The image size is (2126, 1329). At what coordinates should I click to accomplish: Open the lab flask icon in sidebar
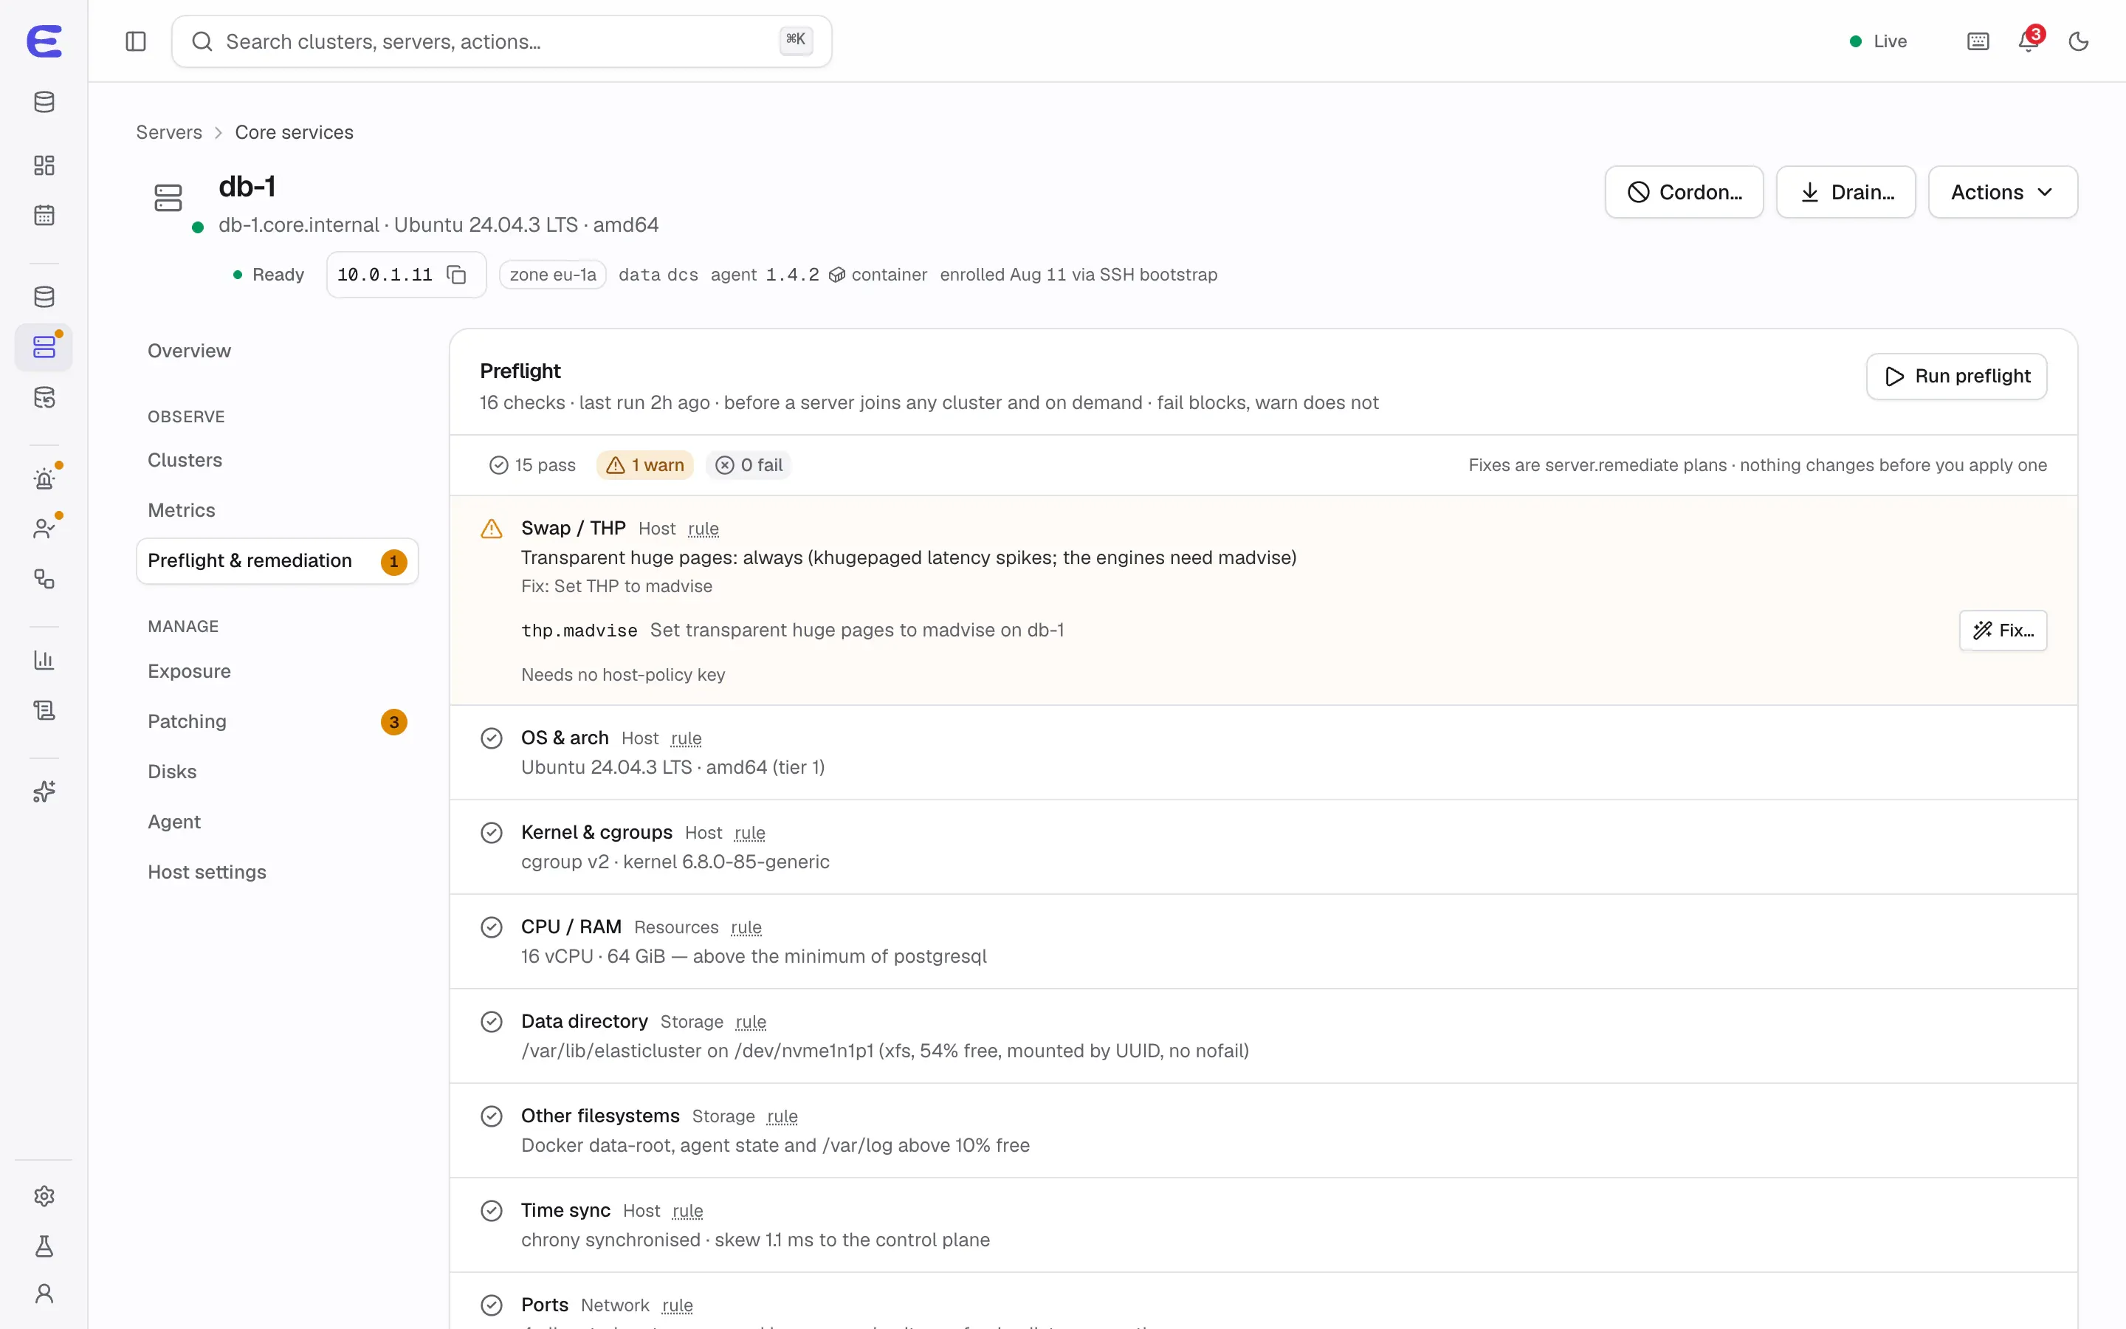44,1246
